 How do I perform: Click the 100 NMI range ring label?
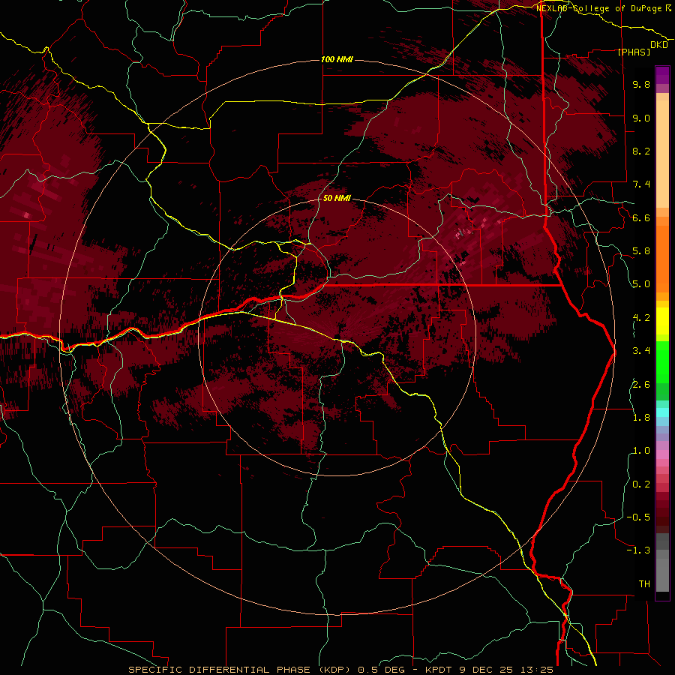337,59
